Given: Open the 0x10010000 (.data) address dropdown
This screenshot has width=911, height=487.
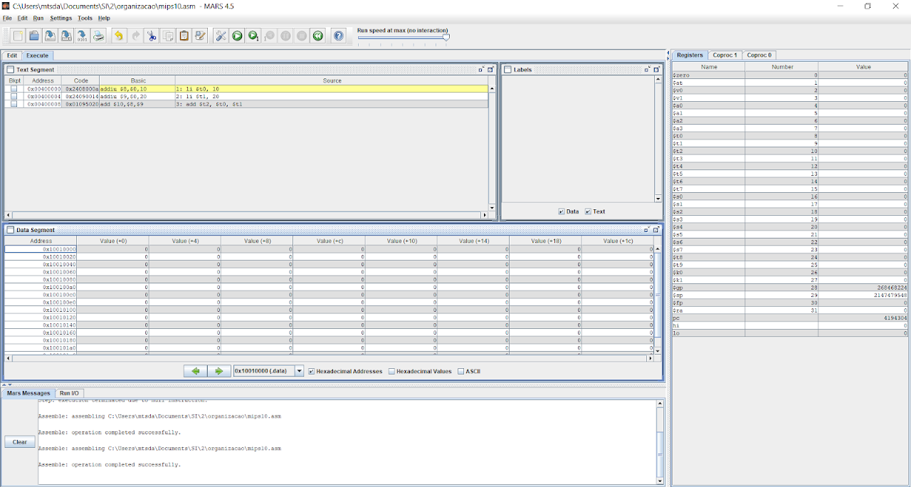Looking at the screenshot, I should click(300, 371).
